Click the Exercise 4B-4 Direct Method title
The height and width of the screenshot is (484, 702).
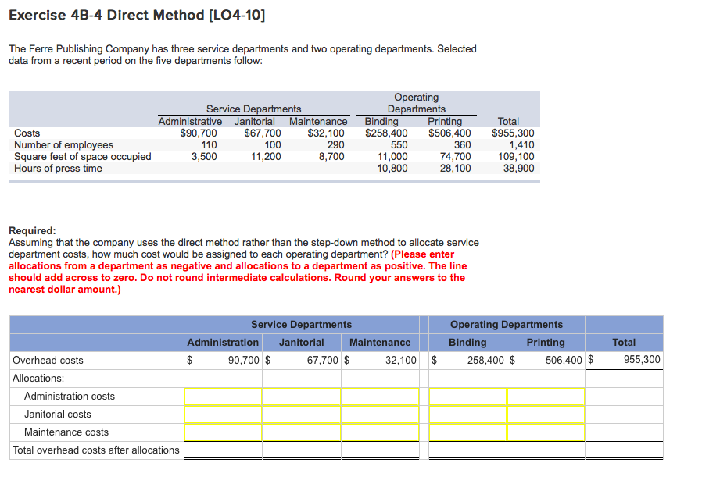pos(137,14)
